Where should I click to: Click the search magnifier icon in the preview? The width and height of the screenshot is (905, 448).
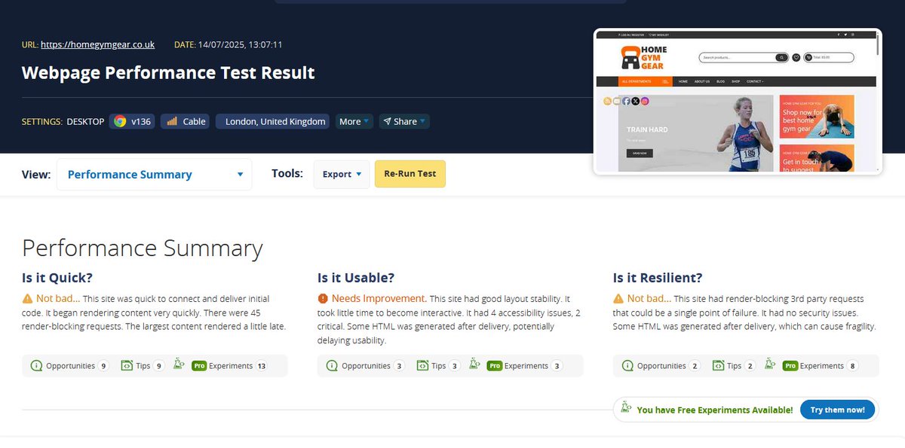click(781, 57)
